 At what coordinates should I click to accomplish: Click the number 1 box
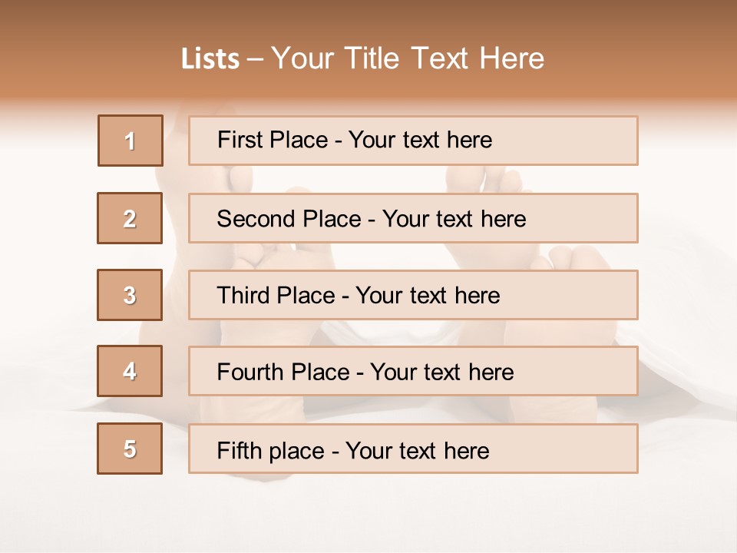pyautogui.click(x=131, y=141)
